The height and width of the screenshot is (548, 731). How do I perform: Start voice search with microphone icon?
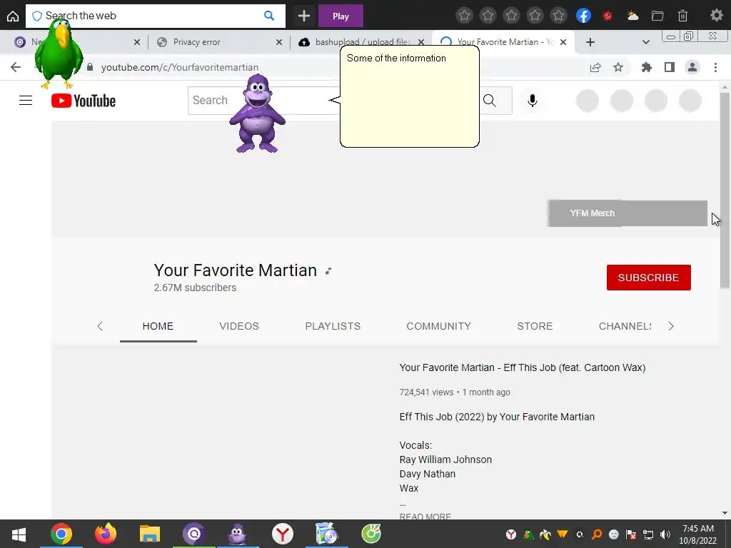pyautogui.click(x=533, y=101)
